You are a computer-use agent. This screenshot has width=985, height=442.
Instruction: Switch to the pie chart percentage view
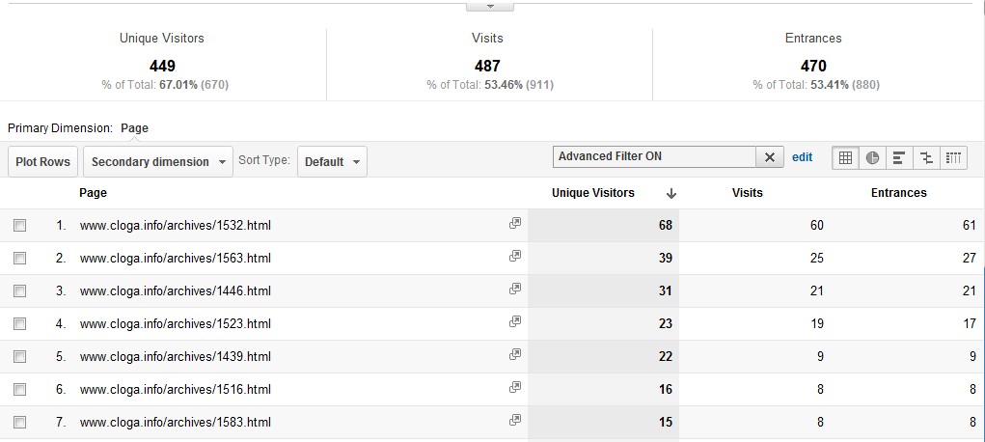click(872, 158)
